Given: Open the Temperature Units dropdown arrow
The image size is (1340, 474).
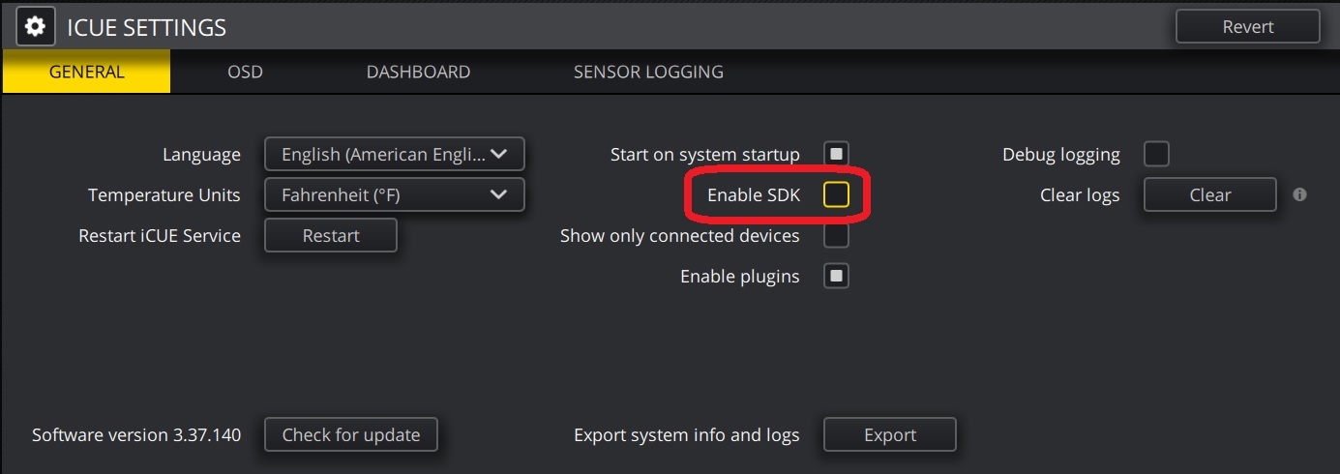Looking at the screenshot, I should click(x=499, y=194).
